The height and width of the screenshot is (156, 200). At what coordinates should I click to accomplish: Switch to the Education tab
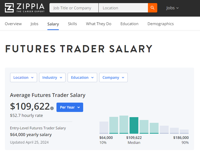(130, 24)
